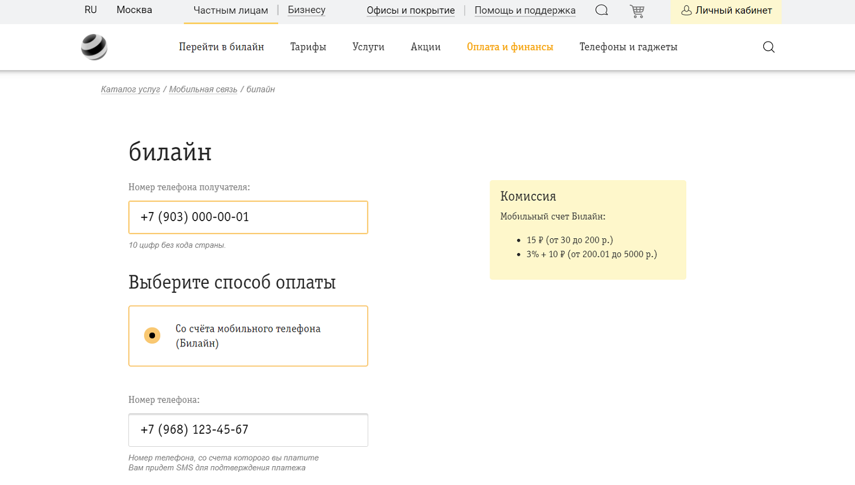Click the 'билайн' breadcrumb current item

point(260,89)
